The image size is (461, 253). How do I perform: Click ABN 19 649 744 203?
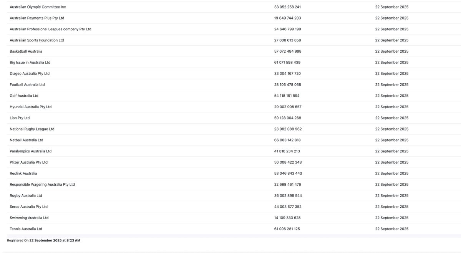point(288,18)
